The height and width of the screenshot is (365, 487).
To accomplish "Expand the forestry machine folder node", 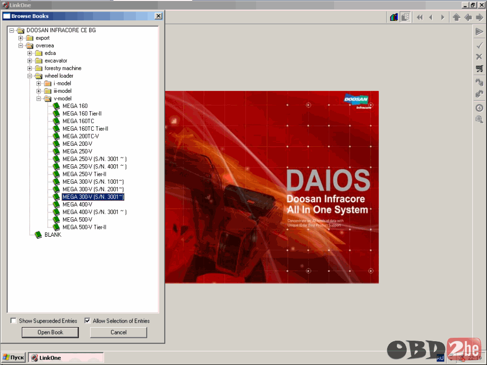I will pyautogui.click(x=30, y=68).
